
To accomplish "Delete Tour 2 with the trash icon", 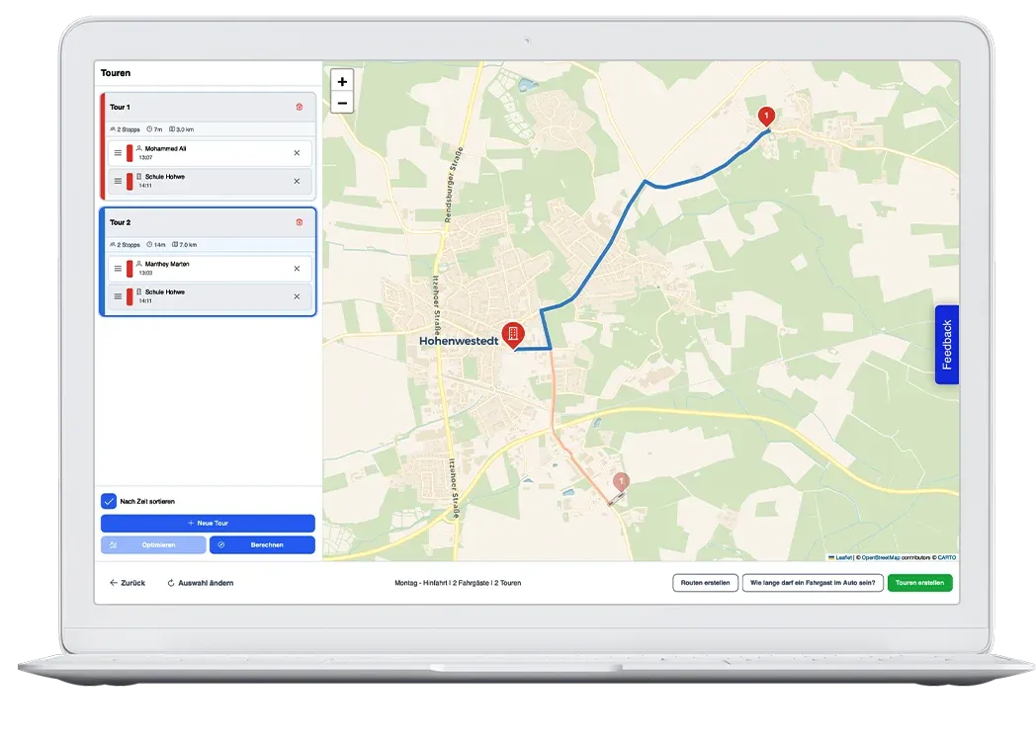I will [x=300, y=222].
